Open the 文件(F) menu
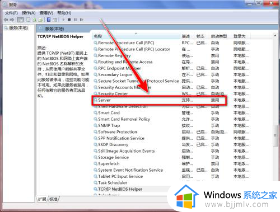Viewport: 280px width, 212px height. (x=11, y=13)
